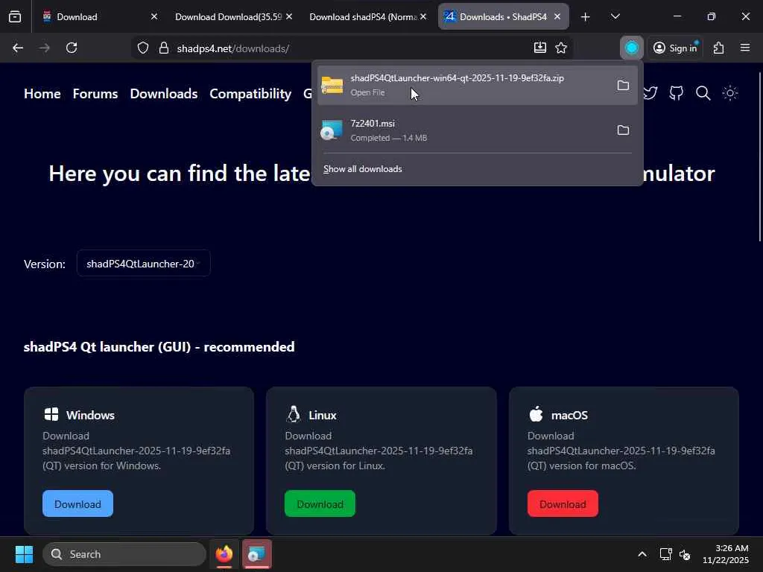Open Firefox application menu
The width and height of the screenshot is (763, 572).
[745, 48]
